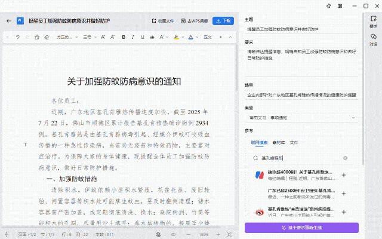Switch to the 素材库 tab
382x239 pixels.
click(279, 143)
